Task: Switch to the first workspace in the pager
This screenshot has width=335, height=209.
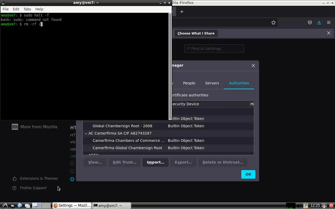Action: [37, 206]
